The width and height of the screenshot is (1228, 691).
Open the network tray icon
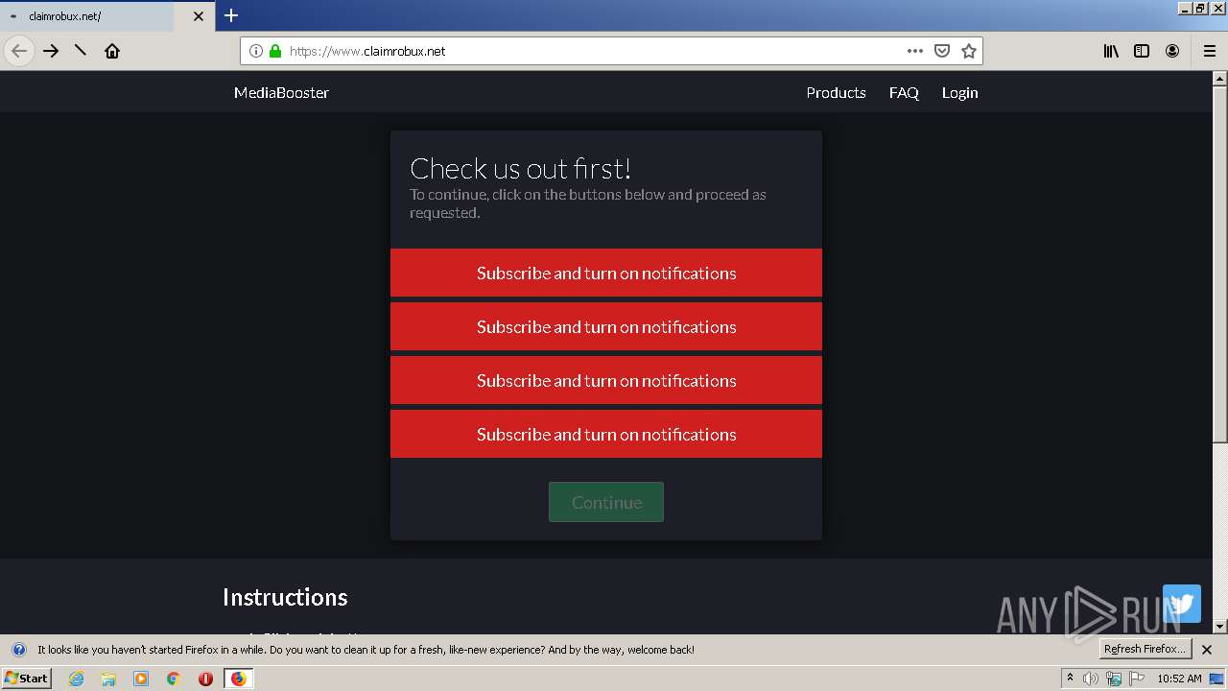(x=1114, y=679)
